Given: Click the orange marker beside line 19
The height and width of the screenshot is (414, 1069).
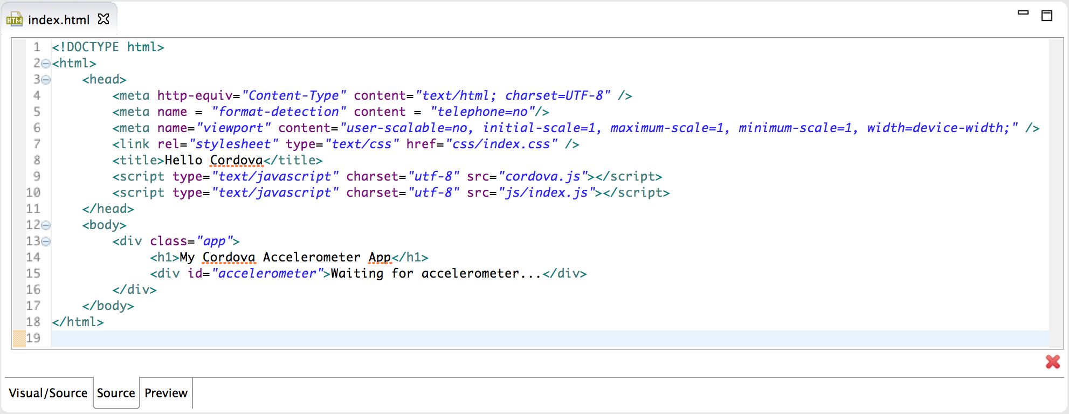Looking at the screenshot, I should [19, 339].
